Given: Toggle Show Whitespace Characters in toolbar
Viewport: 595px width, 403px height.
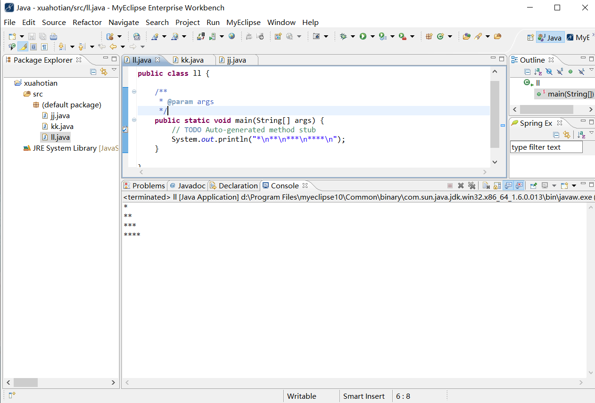Looking at the screenshot, I should tap(44, 47).
